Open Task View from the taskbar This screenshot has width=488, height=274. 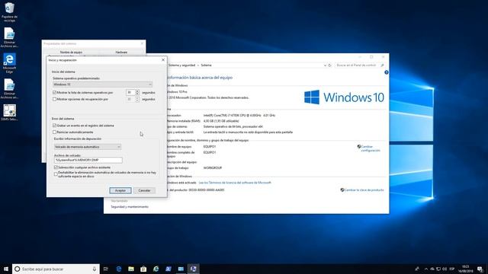click(x=106, y=269)
